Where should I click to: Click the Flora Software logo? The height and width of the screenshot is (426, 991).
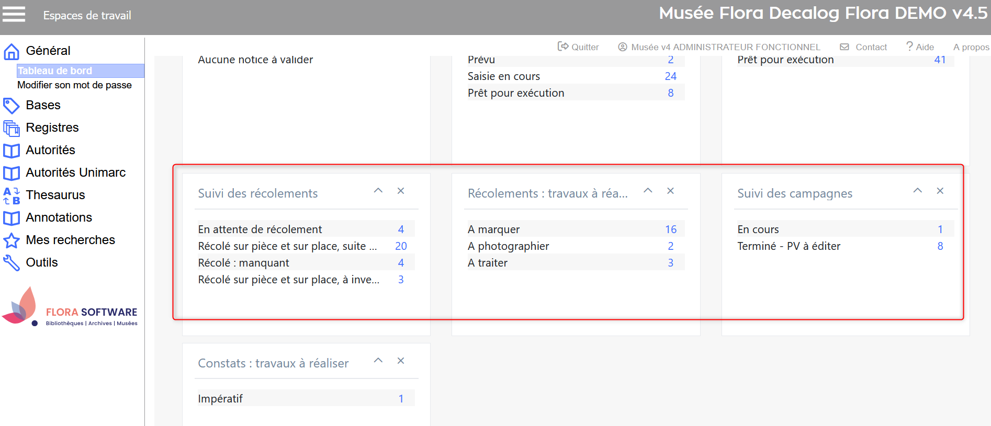(70, 309)
